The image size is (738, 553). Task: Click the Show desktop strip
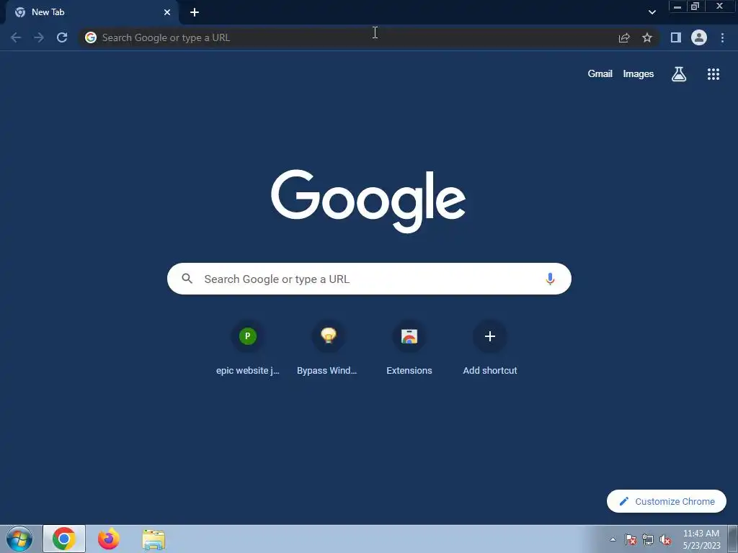click(x=732, y=539)
